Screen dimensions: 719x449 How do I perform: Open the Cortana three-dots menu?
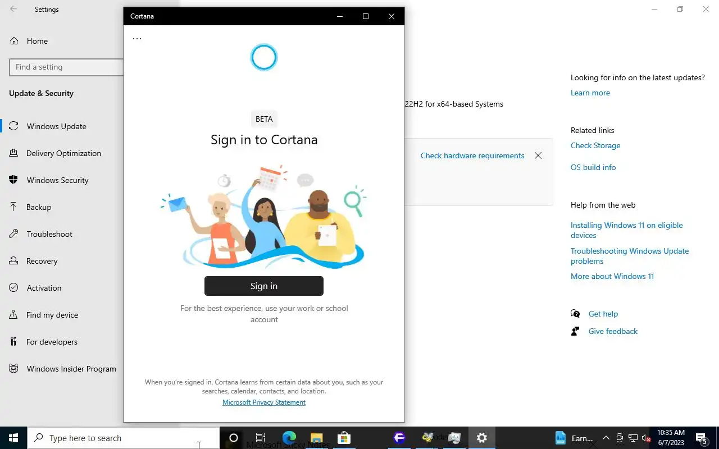click(137, 39)
